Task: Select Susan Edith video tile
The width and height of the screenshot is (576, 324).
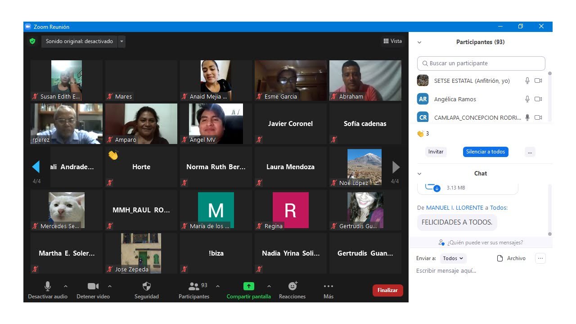Action: [x=67, y=81]
